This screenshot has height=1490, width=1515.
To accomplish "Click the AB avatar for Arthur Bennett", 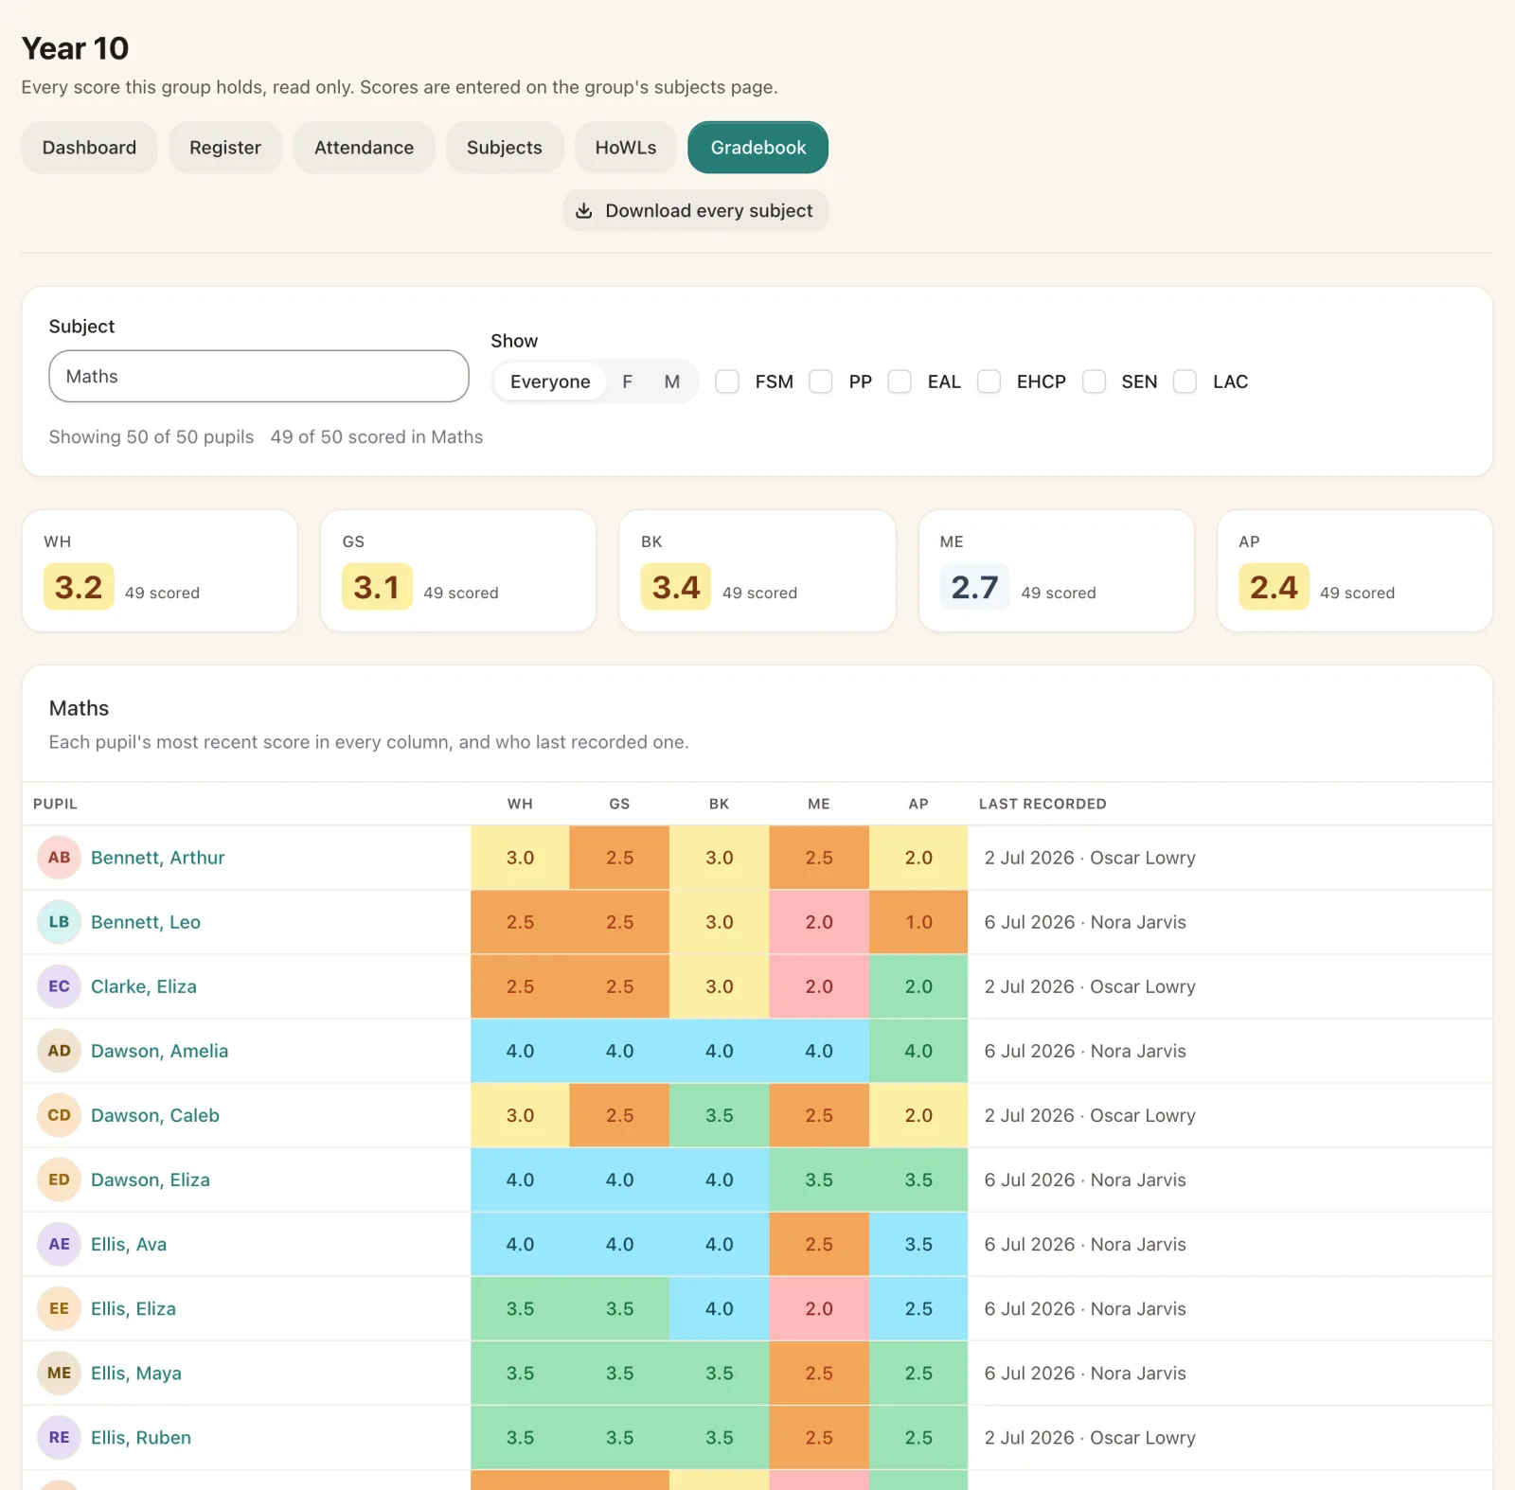I will click(59, 858).
